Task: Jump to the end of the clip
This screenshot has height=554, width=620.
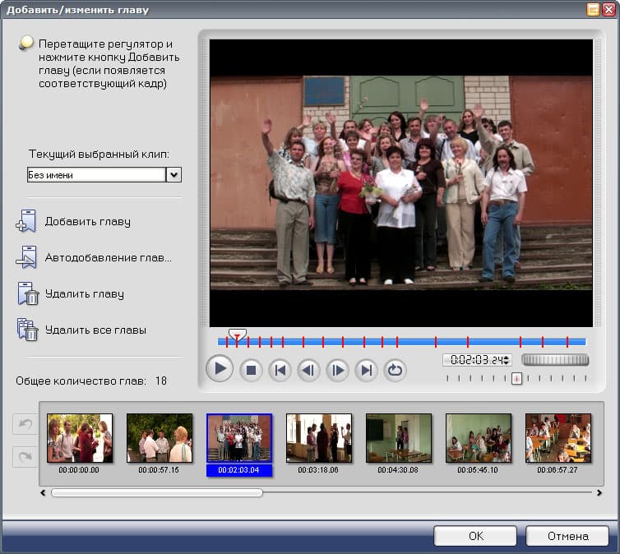Action: [366, 370]
